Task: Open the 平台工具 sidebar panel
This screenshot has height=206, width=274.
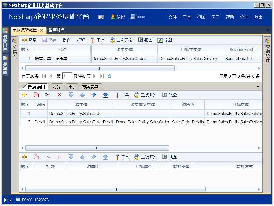Action: pos(5,40)
